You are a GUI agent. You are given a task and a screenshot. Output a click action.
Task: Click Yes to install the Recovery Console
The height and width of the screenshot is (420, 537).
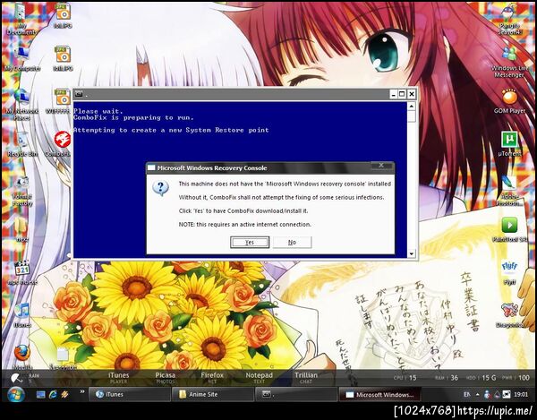[x=250, y=242]
